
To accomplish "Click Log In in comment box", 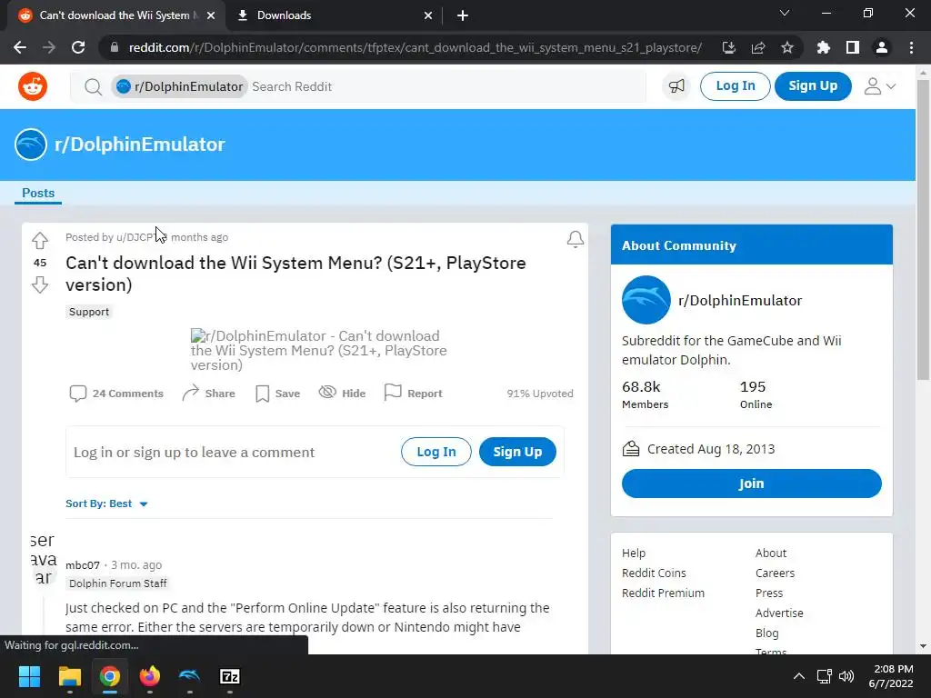I will point(436,452).
